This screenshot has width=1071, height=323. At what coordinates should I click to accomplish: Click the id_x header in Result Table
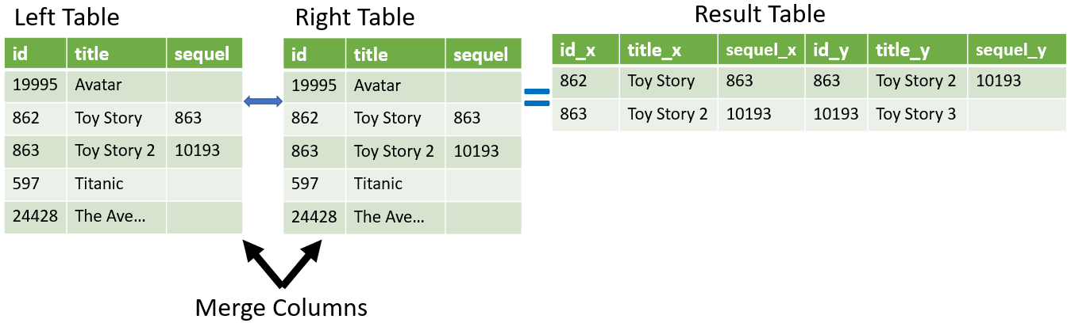[x=586, y=50]
